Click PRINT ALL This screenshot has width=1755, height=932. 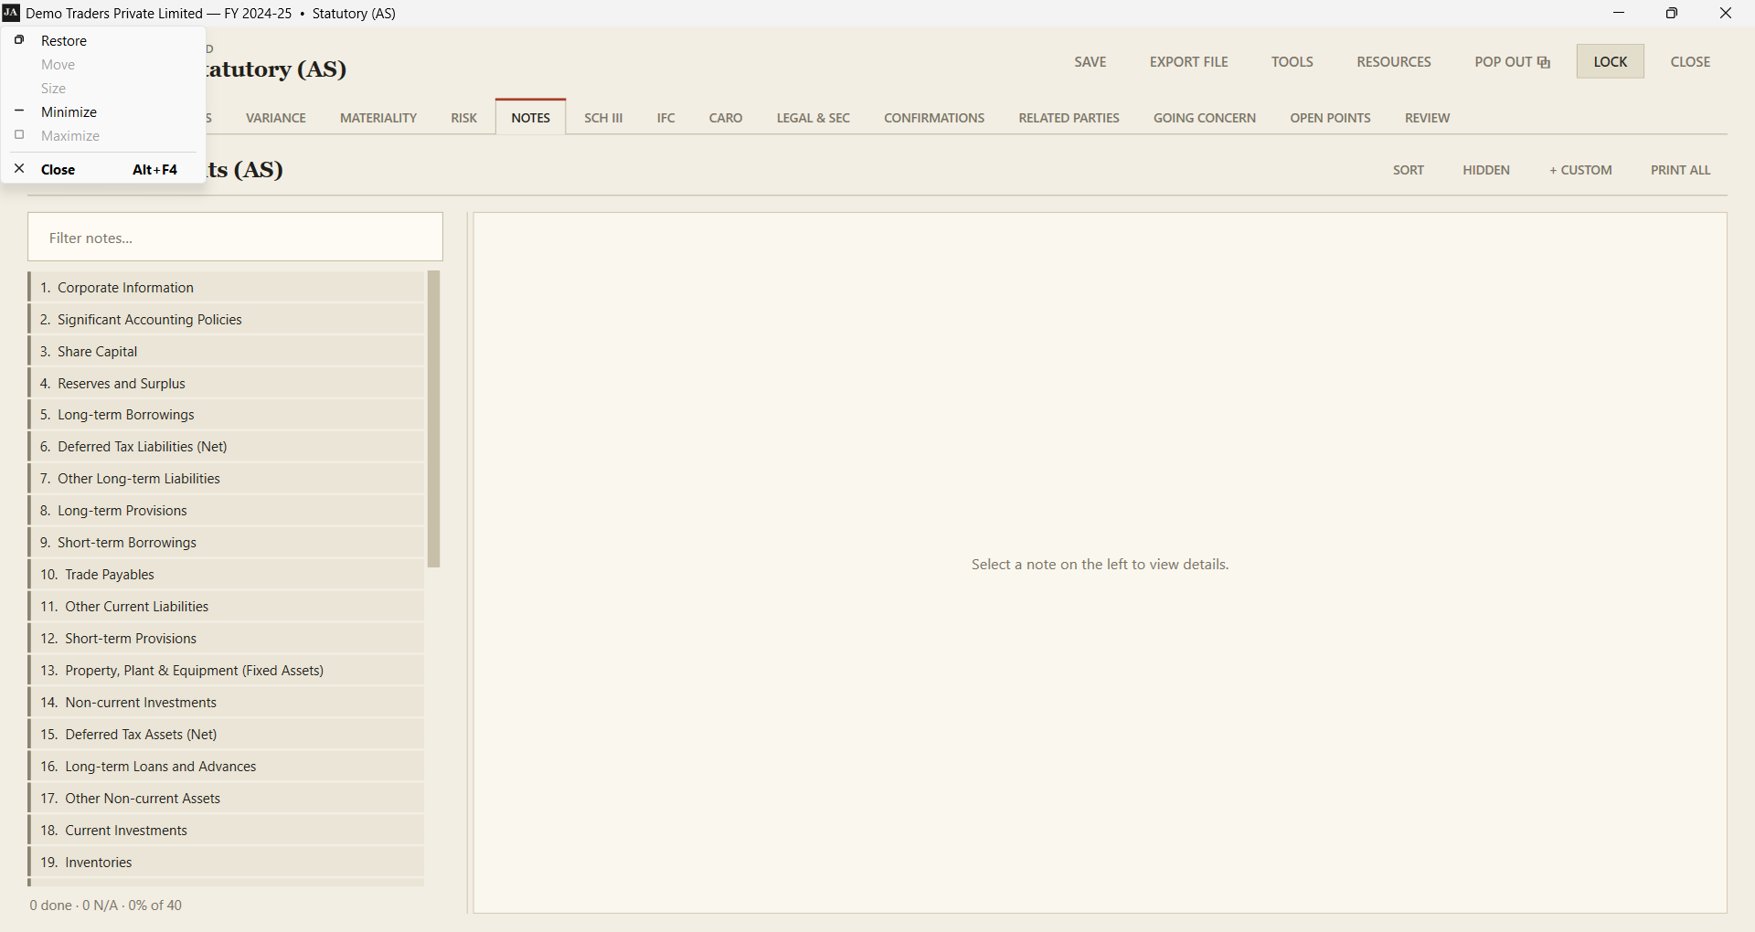[1680, 170]
